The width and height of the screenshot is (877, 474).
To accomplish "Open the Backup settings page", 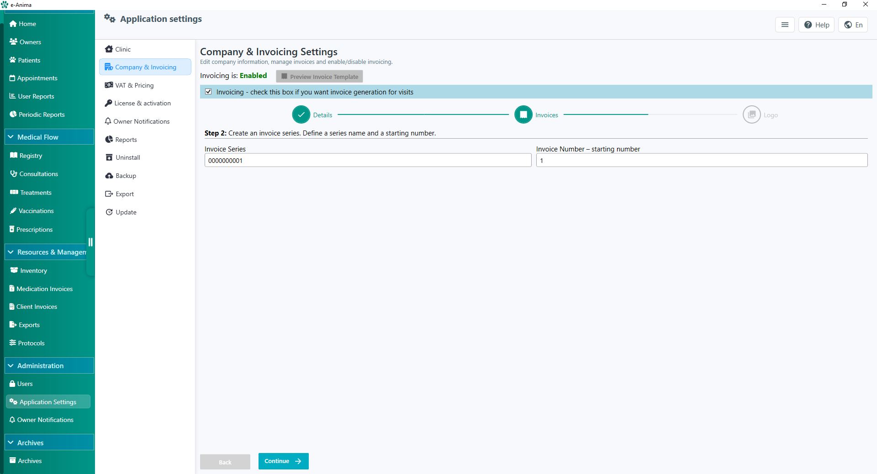I will click(x=125, y=176).
